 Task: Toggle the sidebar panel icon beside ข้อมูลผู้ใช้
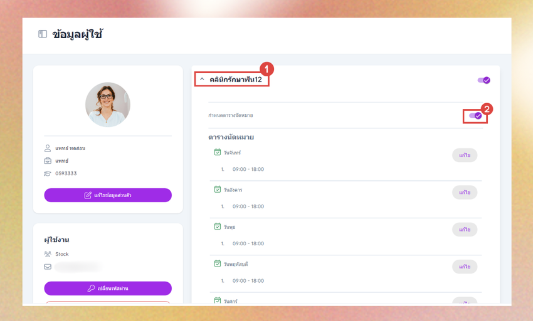[x=43, y=34]
